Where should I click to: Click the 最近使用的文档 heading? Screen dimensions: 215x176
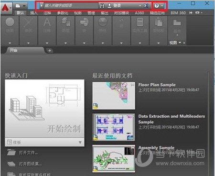tap(112, 76)
